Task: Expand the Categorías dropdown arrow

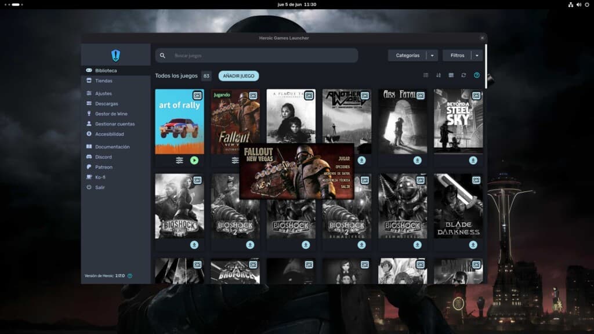Action: coord(432,56)
